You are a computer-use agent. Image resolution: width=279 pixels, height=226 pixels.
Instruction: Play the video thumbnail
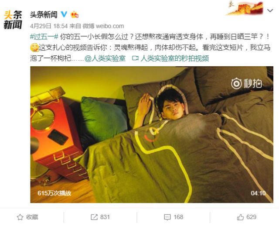coord(152,135)
